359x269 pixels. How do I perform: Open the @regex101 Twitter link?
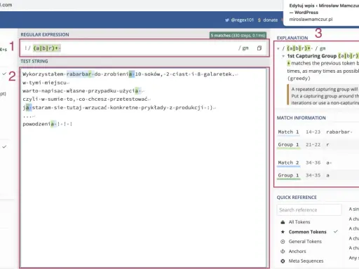click(x=242, y=20)
